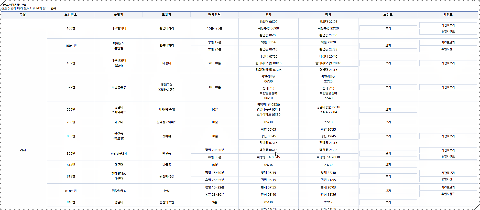Click the 노선번호 column header

point(71,15)
